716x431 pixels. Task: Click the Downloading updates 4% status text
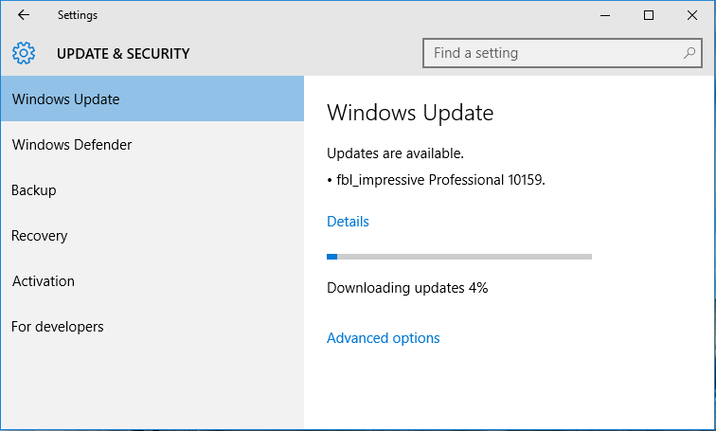[407, 288]
